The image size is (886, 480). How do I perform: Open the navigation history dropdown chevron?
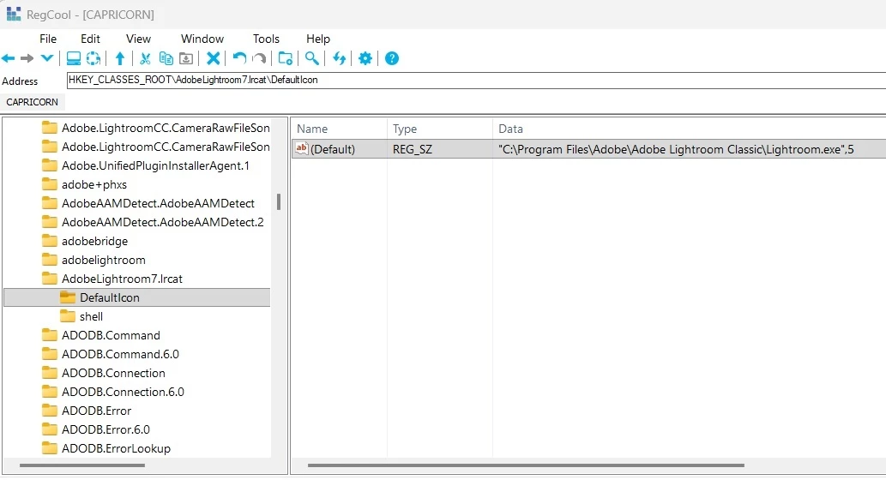click(x=47, y=58)
